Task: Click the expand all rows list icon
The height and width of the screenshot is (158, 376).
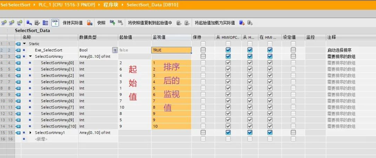Action: pyautogui.click(x=45, y=23)
